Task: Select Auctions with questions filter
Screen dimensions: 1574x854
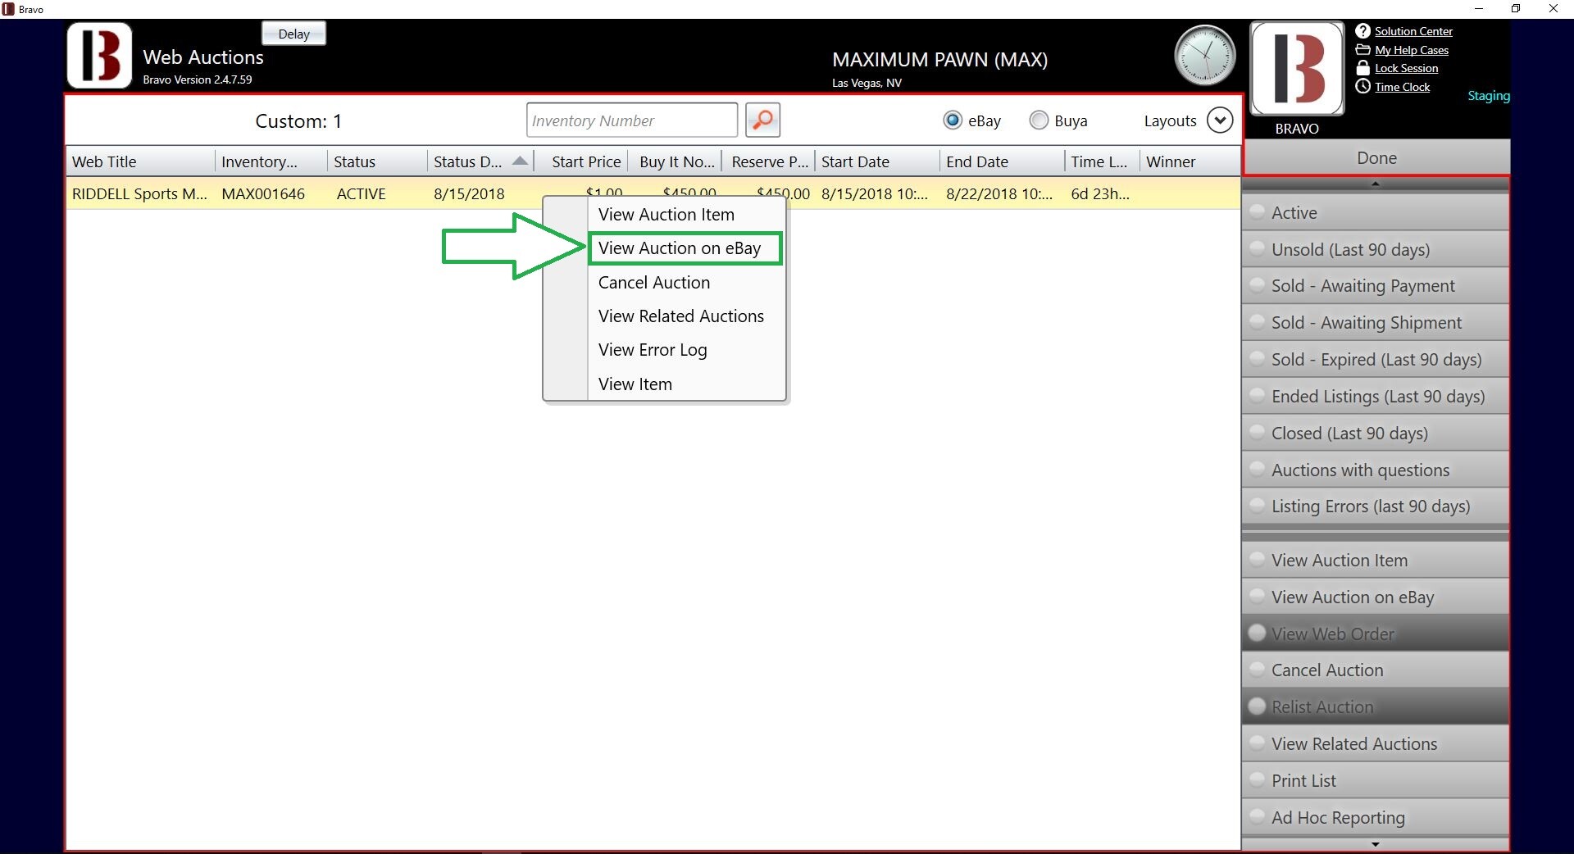Action: point(1376,470)
